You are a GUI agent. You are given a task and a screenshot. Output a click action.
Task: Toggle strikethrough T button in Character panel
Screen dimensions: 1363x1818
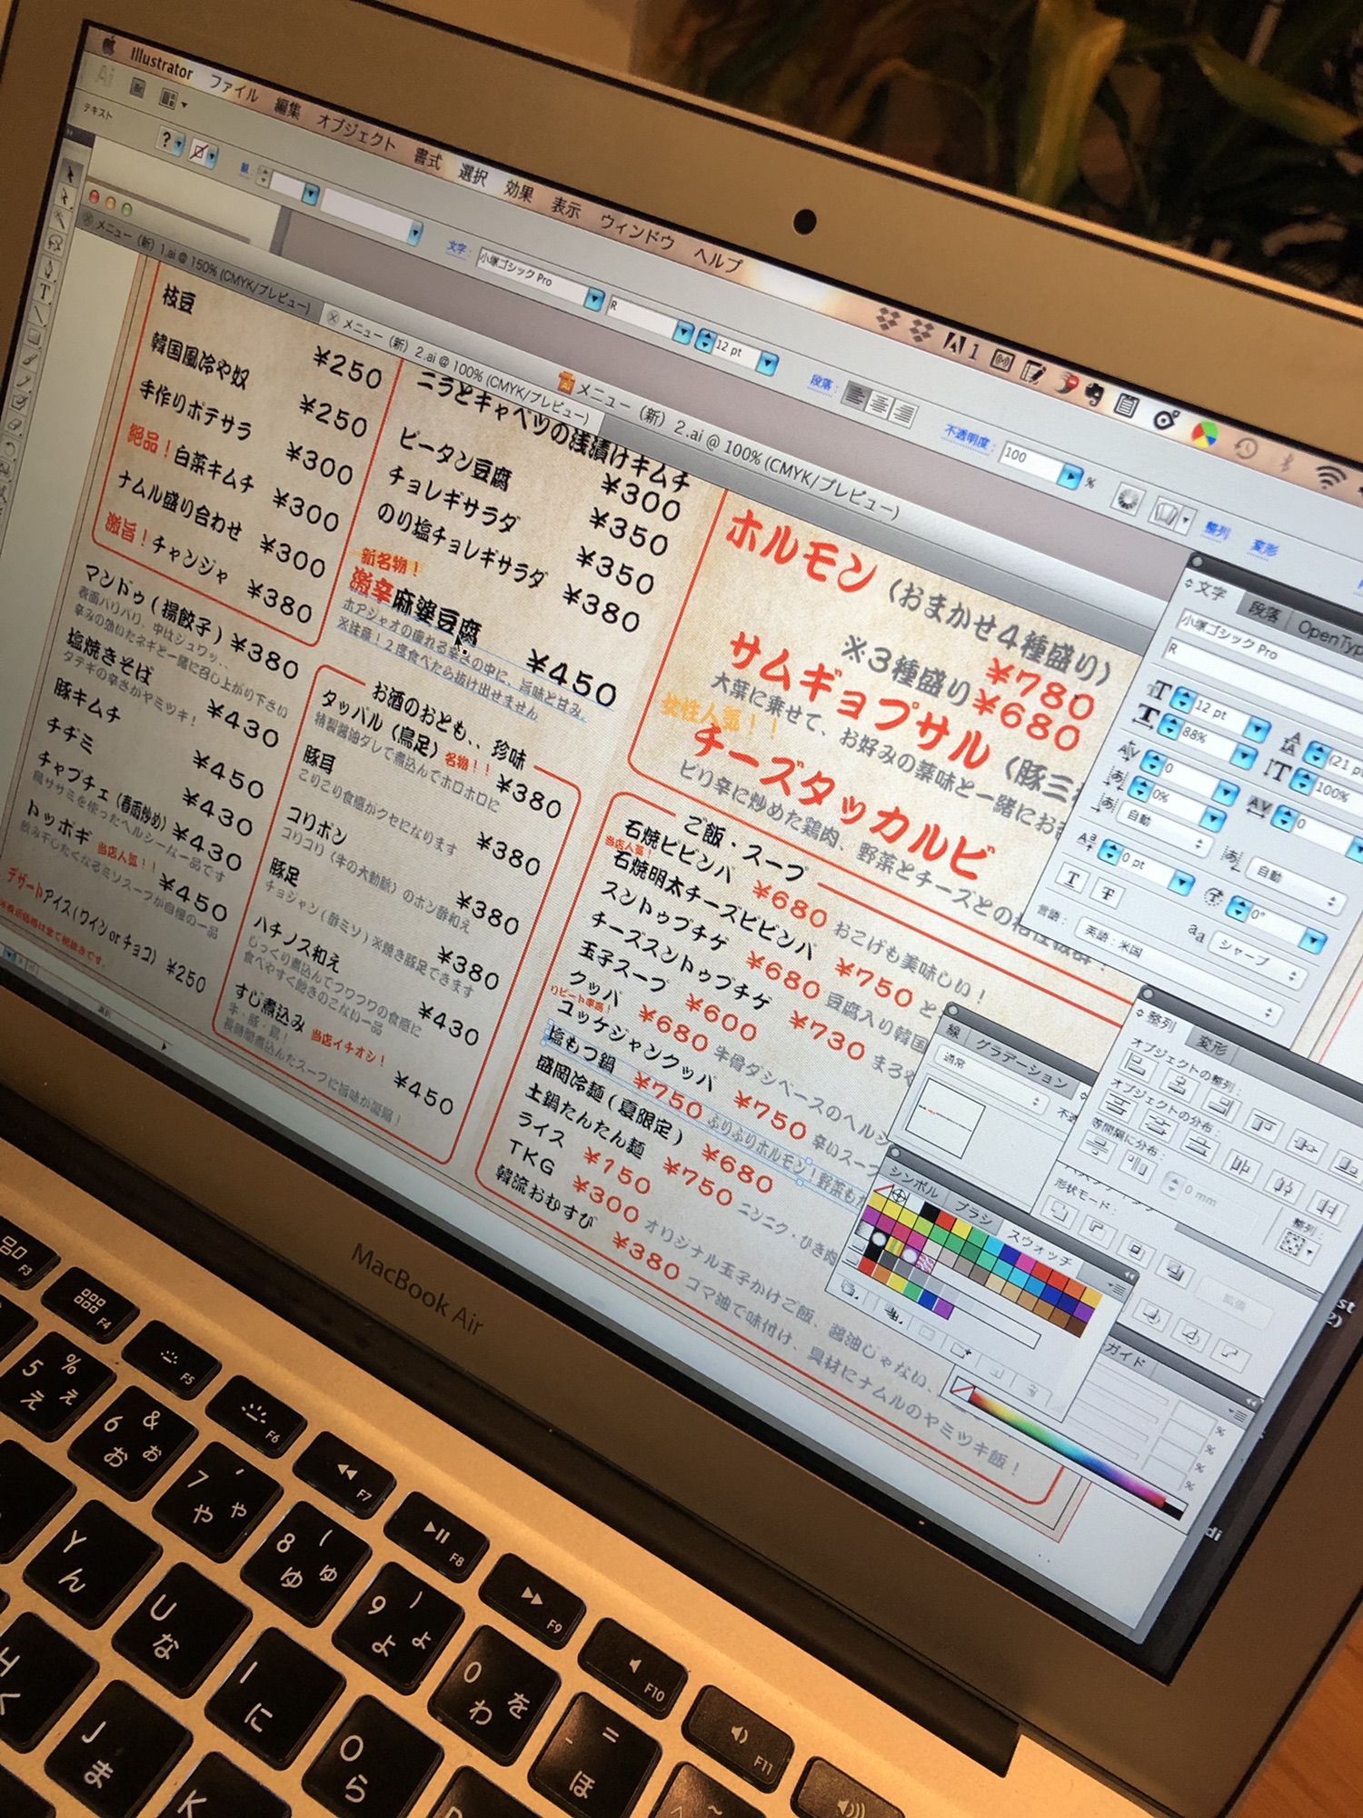click(x=1108, y=895)
